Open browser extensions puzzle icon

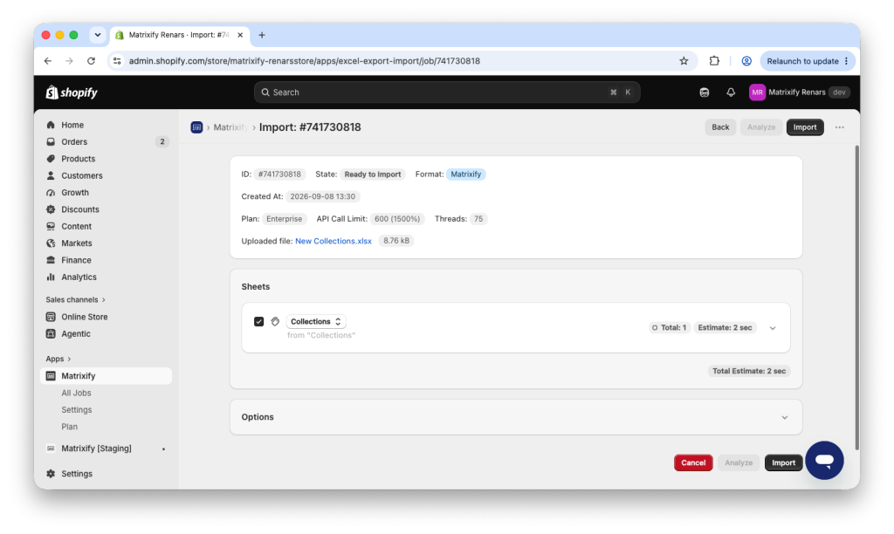click(x=714, y=61)
